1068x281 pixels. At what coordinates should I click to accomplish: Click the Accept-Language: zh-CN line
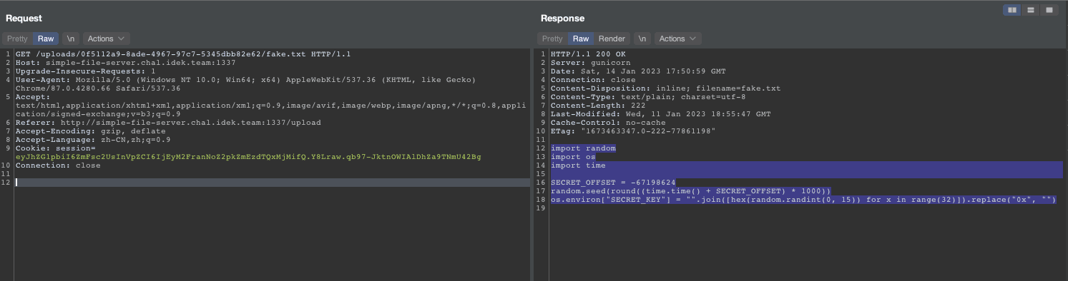coord(93,140)
